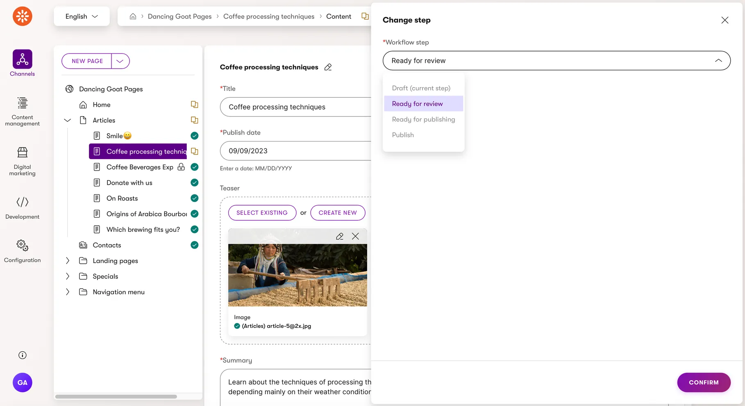Click the published status icon on Smile row
Screen dimensions: 745x406
tap(195, 136)
